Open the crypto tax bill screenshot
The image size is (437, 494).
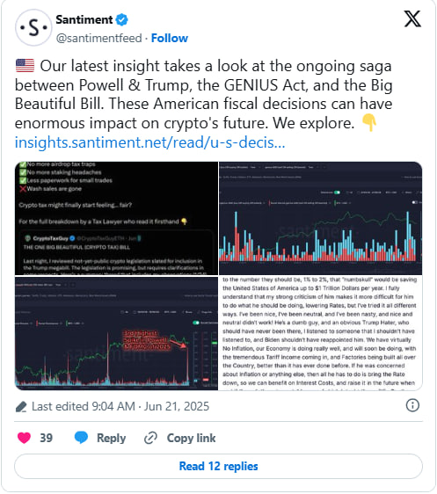(116, 218)
